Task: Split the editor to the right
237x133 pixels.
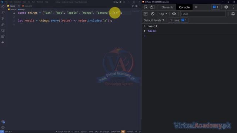Action: 136,6
